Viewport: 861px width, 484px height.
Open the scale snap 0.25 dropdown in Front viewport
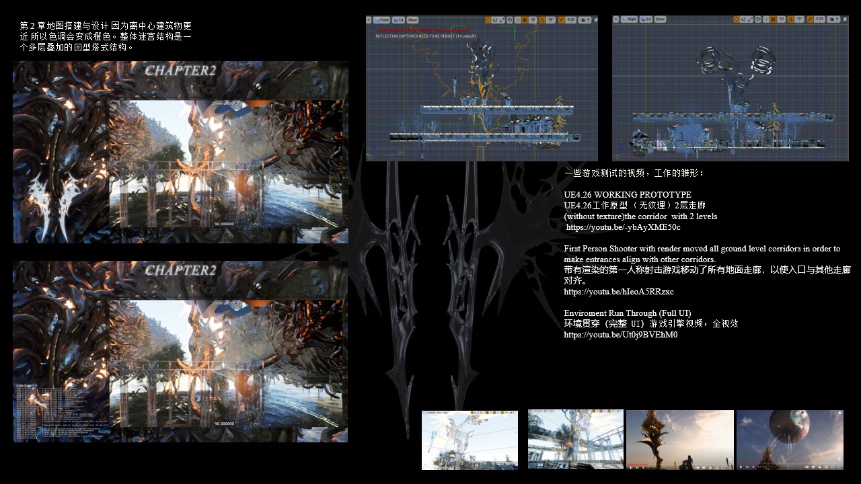click(x=571, y=20)
